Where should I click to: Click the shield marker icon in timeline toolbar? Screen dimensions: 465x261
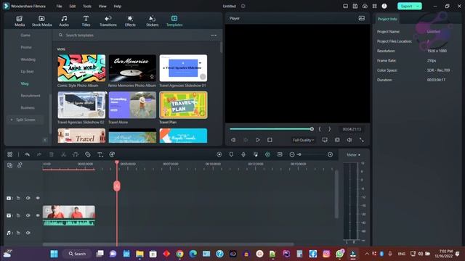tap(231, 154)
